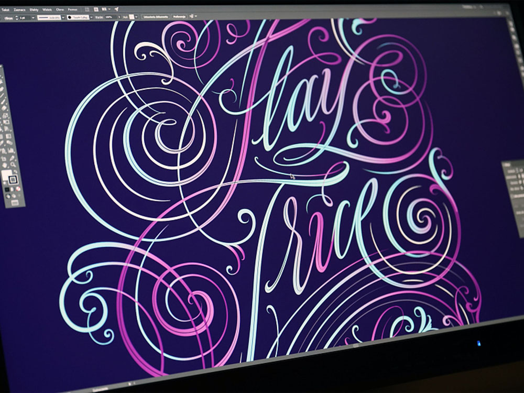524x393 pixels.
Task: Click the Stroke color swatch in toolbar
Action: tap(13, 179)
